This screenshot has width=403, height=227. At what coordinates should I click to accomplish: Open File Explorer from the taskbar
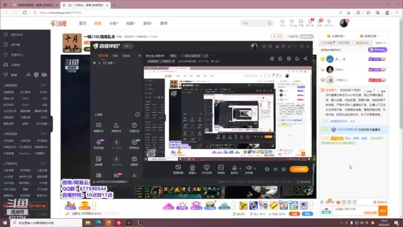pos(88,223)
